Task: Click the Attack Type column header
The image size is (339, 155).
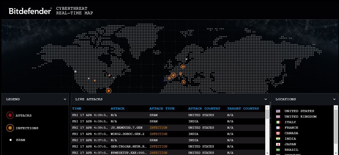Action: (x=162, y=109)
